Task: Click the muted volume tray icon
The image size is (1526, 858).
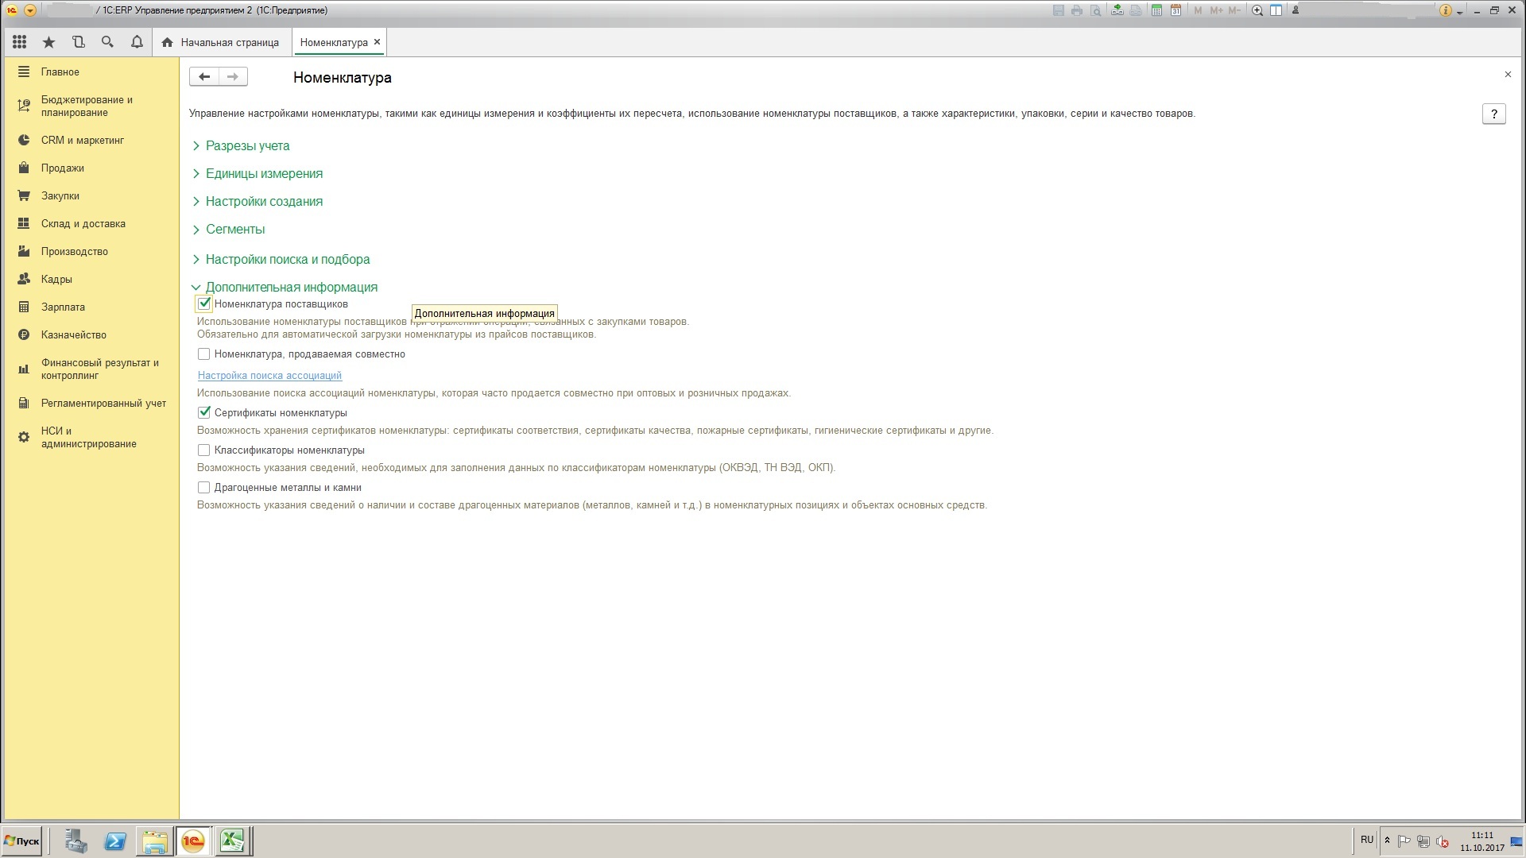Action: click(1443, 841)
